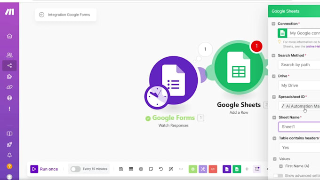
Task: Click the Add a Row label under the Google Sheets module
Action: click(x=239, y=112)
